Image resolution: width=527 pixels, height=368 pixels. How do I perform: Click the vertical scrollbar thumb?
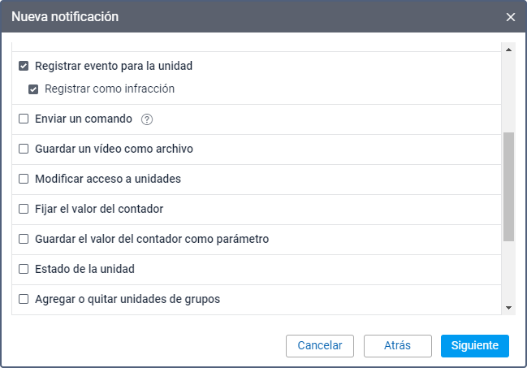(509, 187)
